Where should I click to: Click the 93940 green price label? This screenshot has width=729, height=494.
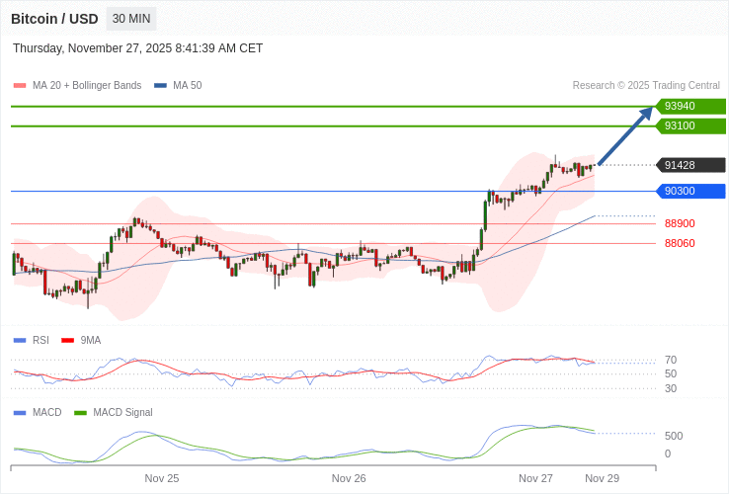click(689, 106)
